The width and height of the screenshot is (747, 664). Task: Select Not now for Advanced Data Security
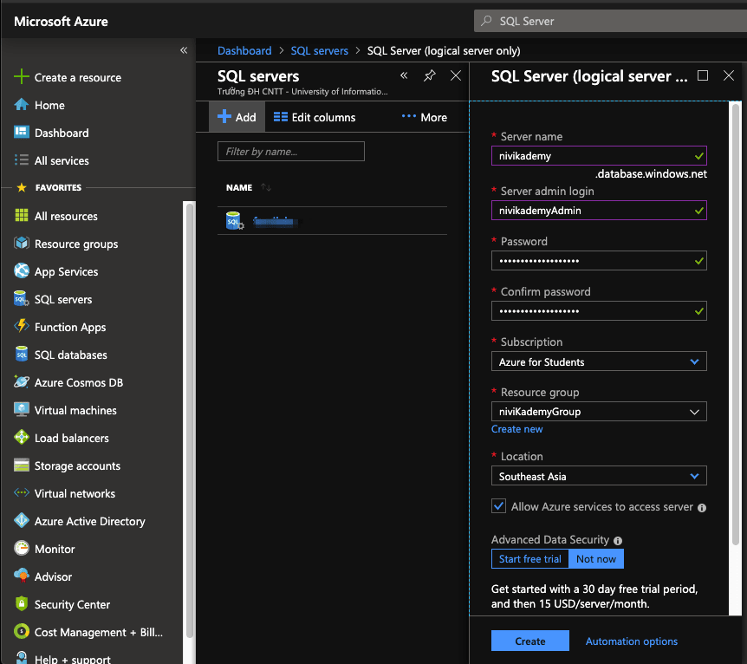(596, 558)
